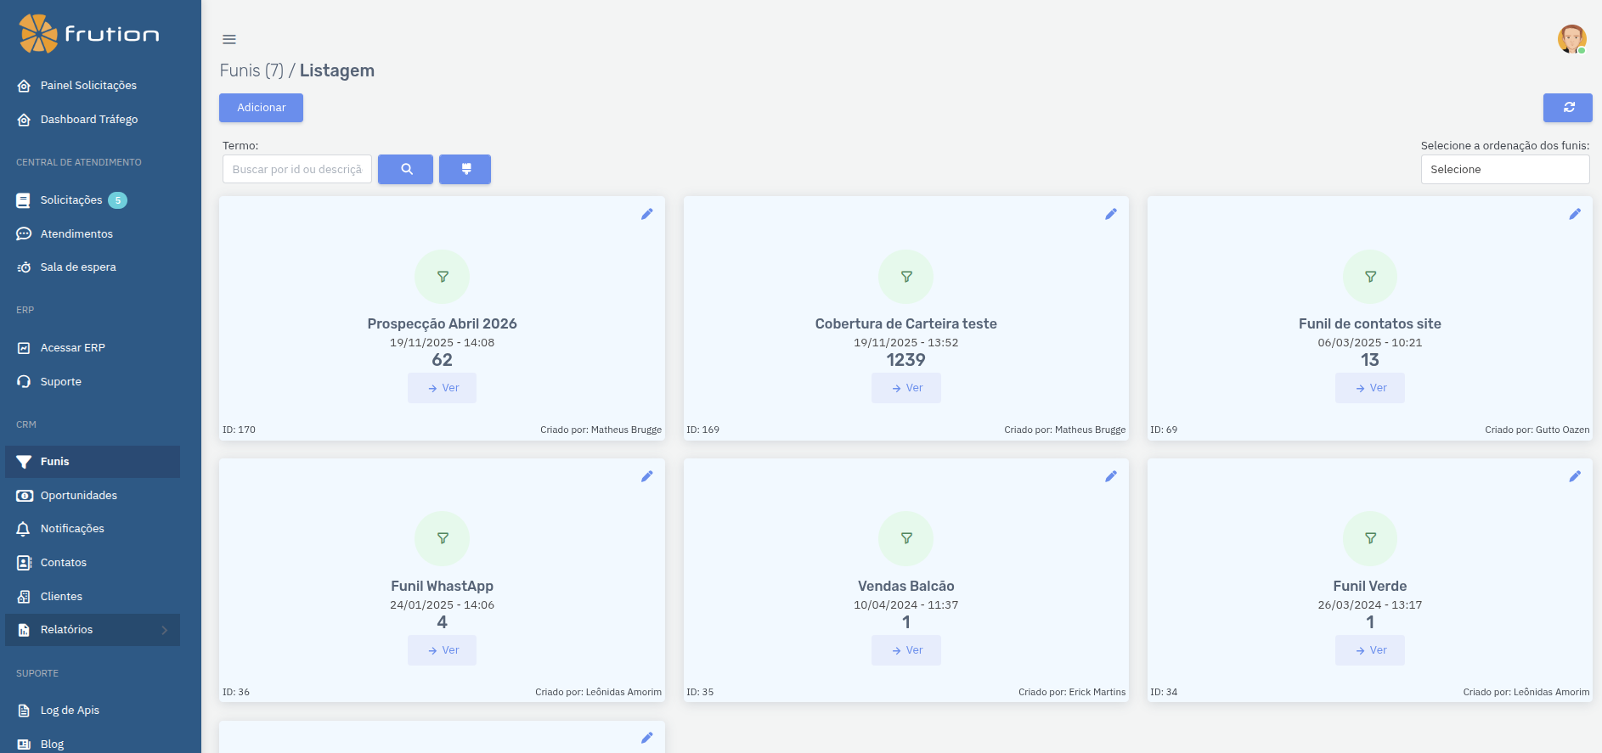1602x753 pixels.
Task: Click funnel icon of Funil Verde
Action: [x=1370, y=538]
